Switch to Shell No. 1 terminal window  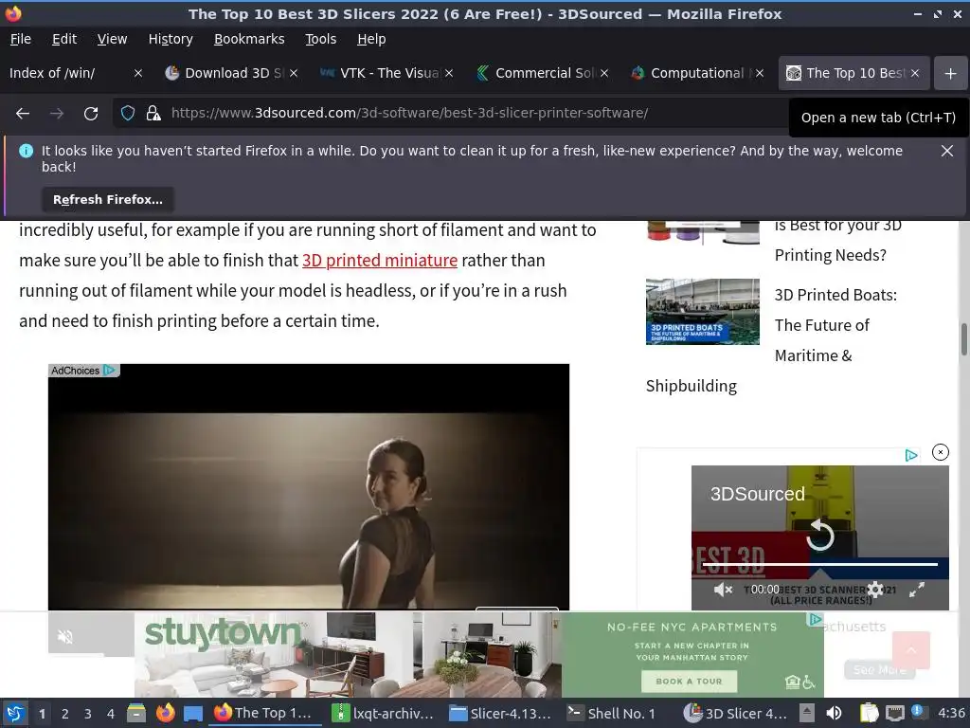(x=613, y=714)
